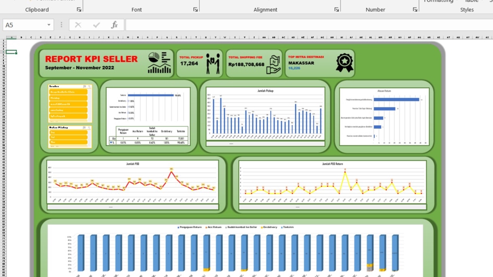The width and height of the screenshot is (493, 277).
Task: Click the September - November 2022 subtitle
Action: pyautogui.click(x=80, y=68)
